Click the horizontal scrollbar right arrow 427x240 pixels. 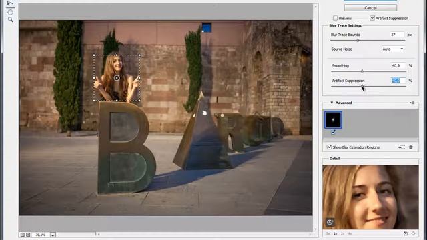coord(310,234)
